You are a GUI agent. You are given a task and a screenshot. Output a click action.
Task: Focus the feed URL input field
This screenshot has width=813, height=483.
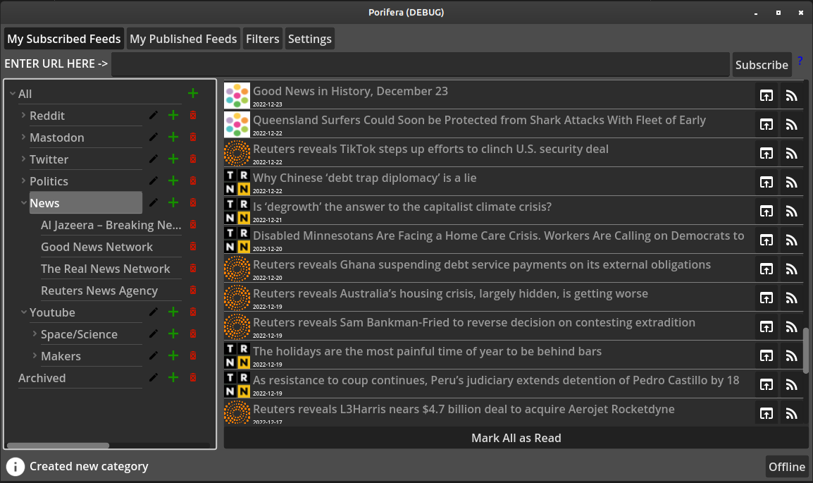coord(421,64)
